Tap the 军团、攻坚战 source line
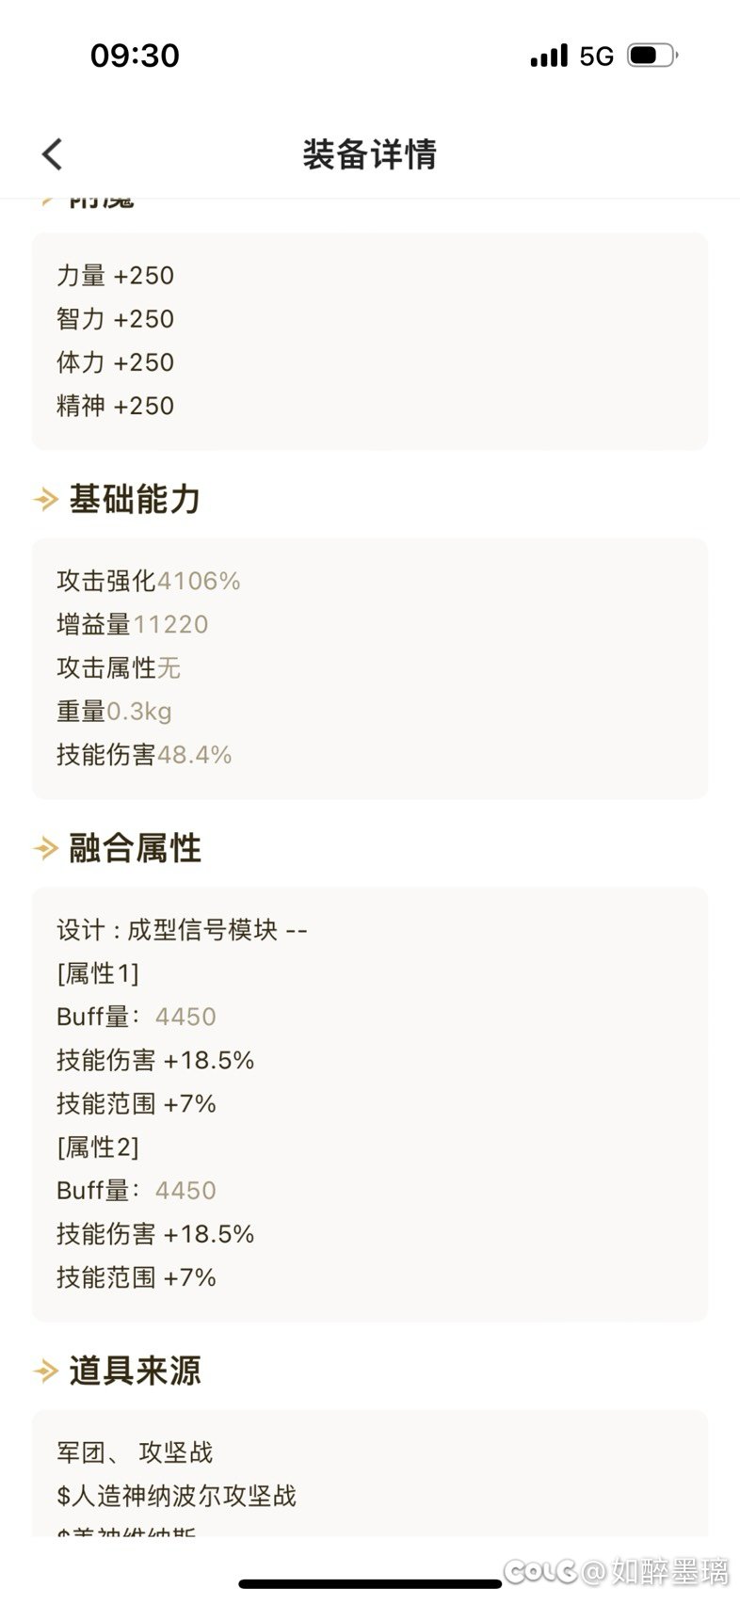The image size is (740, 1604). [x=135, y=1452]
